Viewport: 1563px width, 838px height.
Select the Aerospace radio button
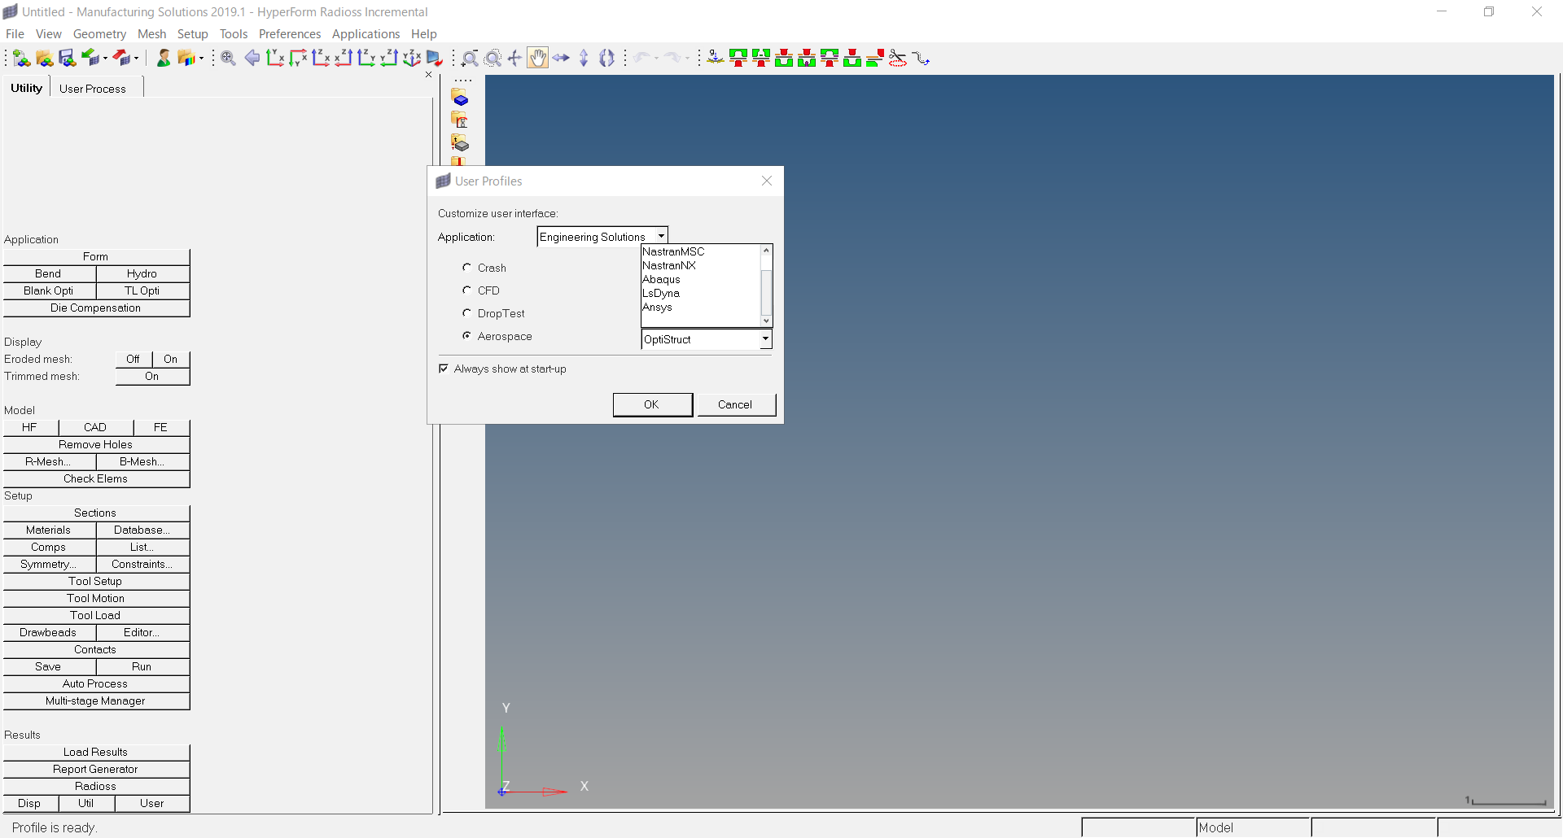467,335
